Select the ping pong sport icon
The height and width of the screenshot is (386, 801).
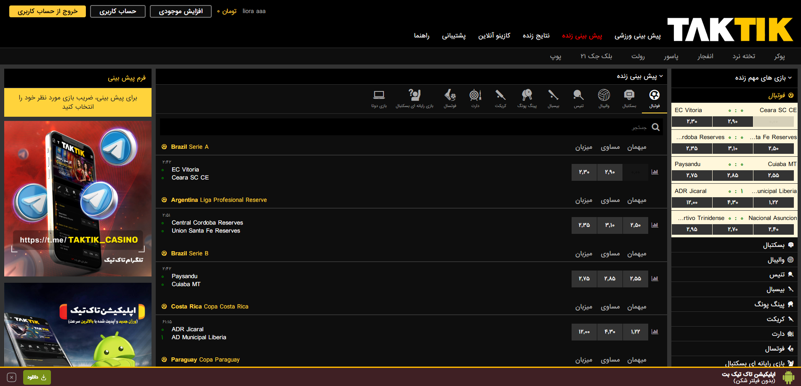(527, 95)
